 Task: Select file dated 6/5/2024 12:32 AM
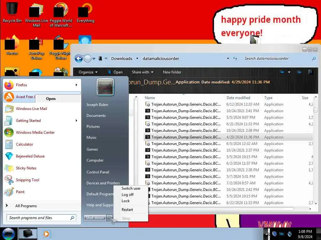[228, 144]
